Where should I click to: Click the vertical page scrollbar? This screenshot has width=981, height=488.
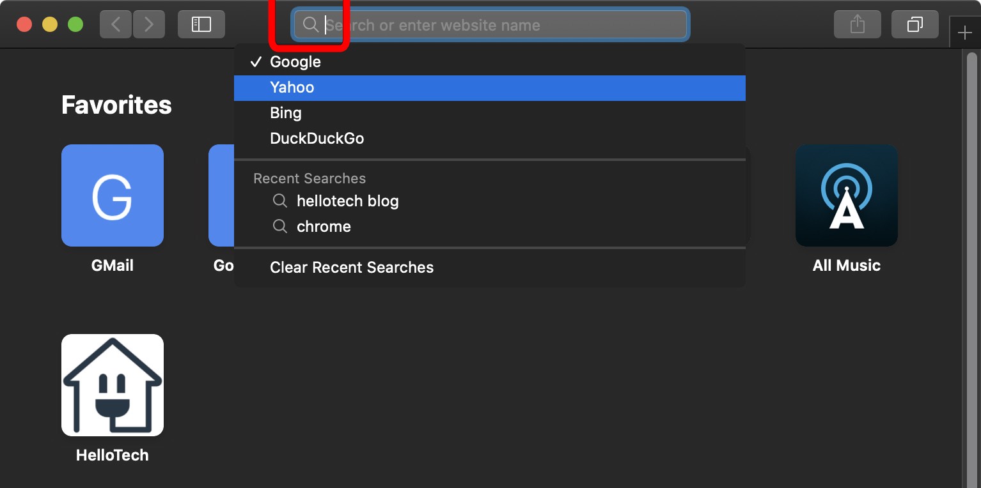969,255
